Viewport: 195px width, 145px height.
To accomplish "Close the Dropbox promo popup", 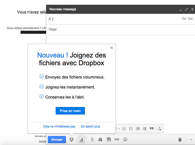I will pos(111,48).
